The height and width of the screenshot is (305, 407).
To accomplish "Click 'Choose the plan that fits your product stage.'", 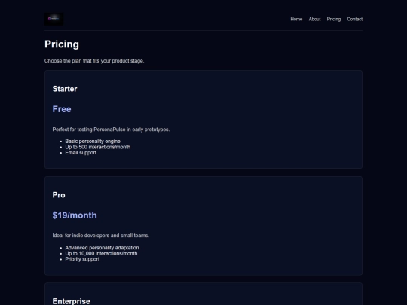I will click(x=94, y=61).
